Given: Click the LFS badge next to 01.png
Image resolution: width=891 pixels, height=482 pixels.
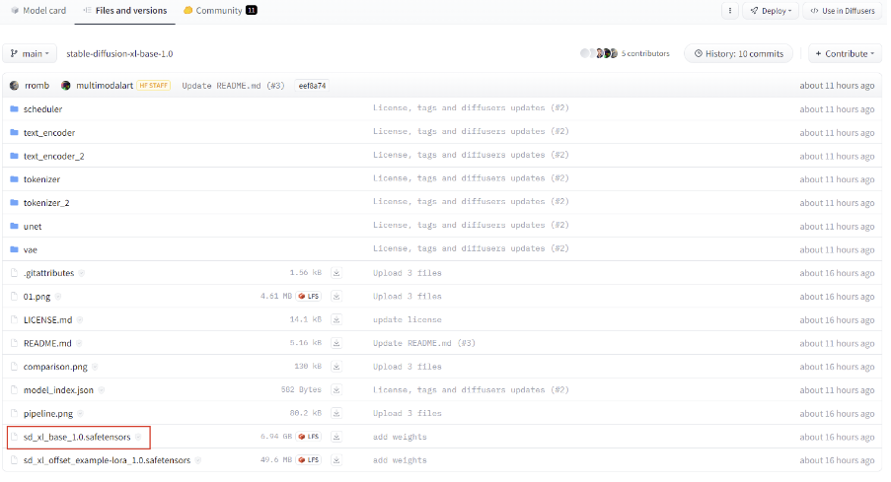Looking at the screenshot, I should click(x=309, y=296).
